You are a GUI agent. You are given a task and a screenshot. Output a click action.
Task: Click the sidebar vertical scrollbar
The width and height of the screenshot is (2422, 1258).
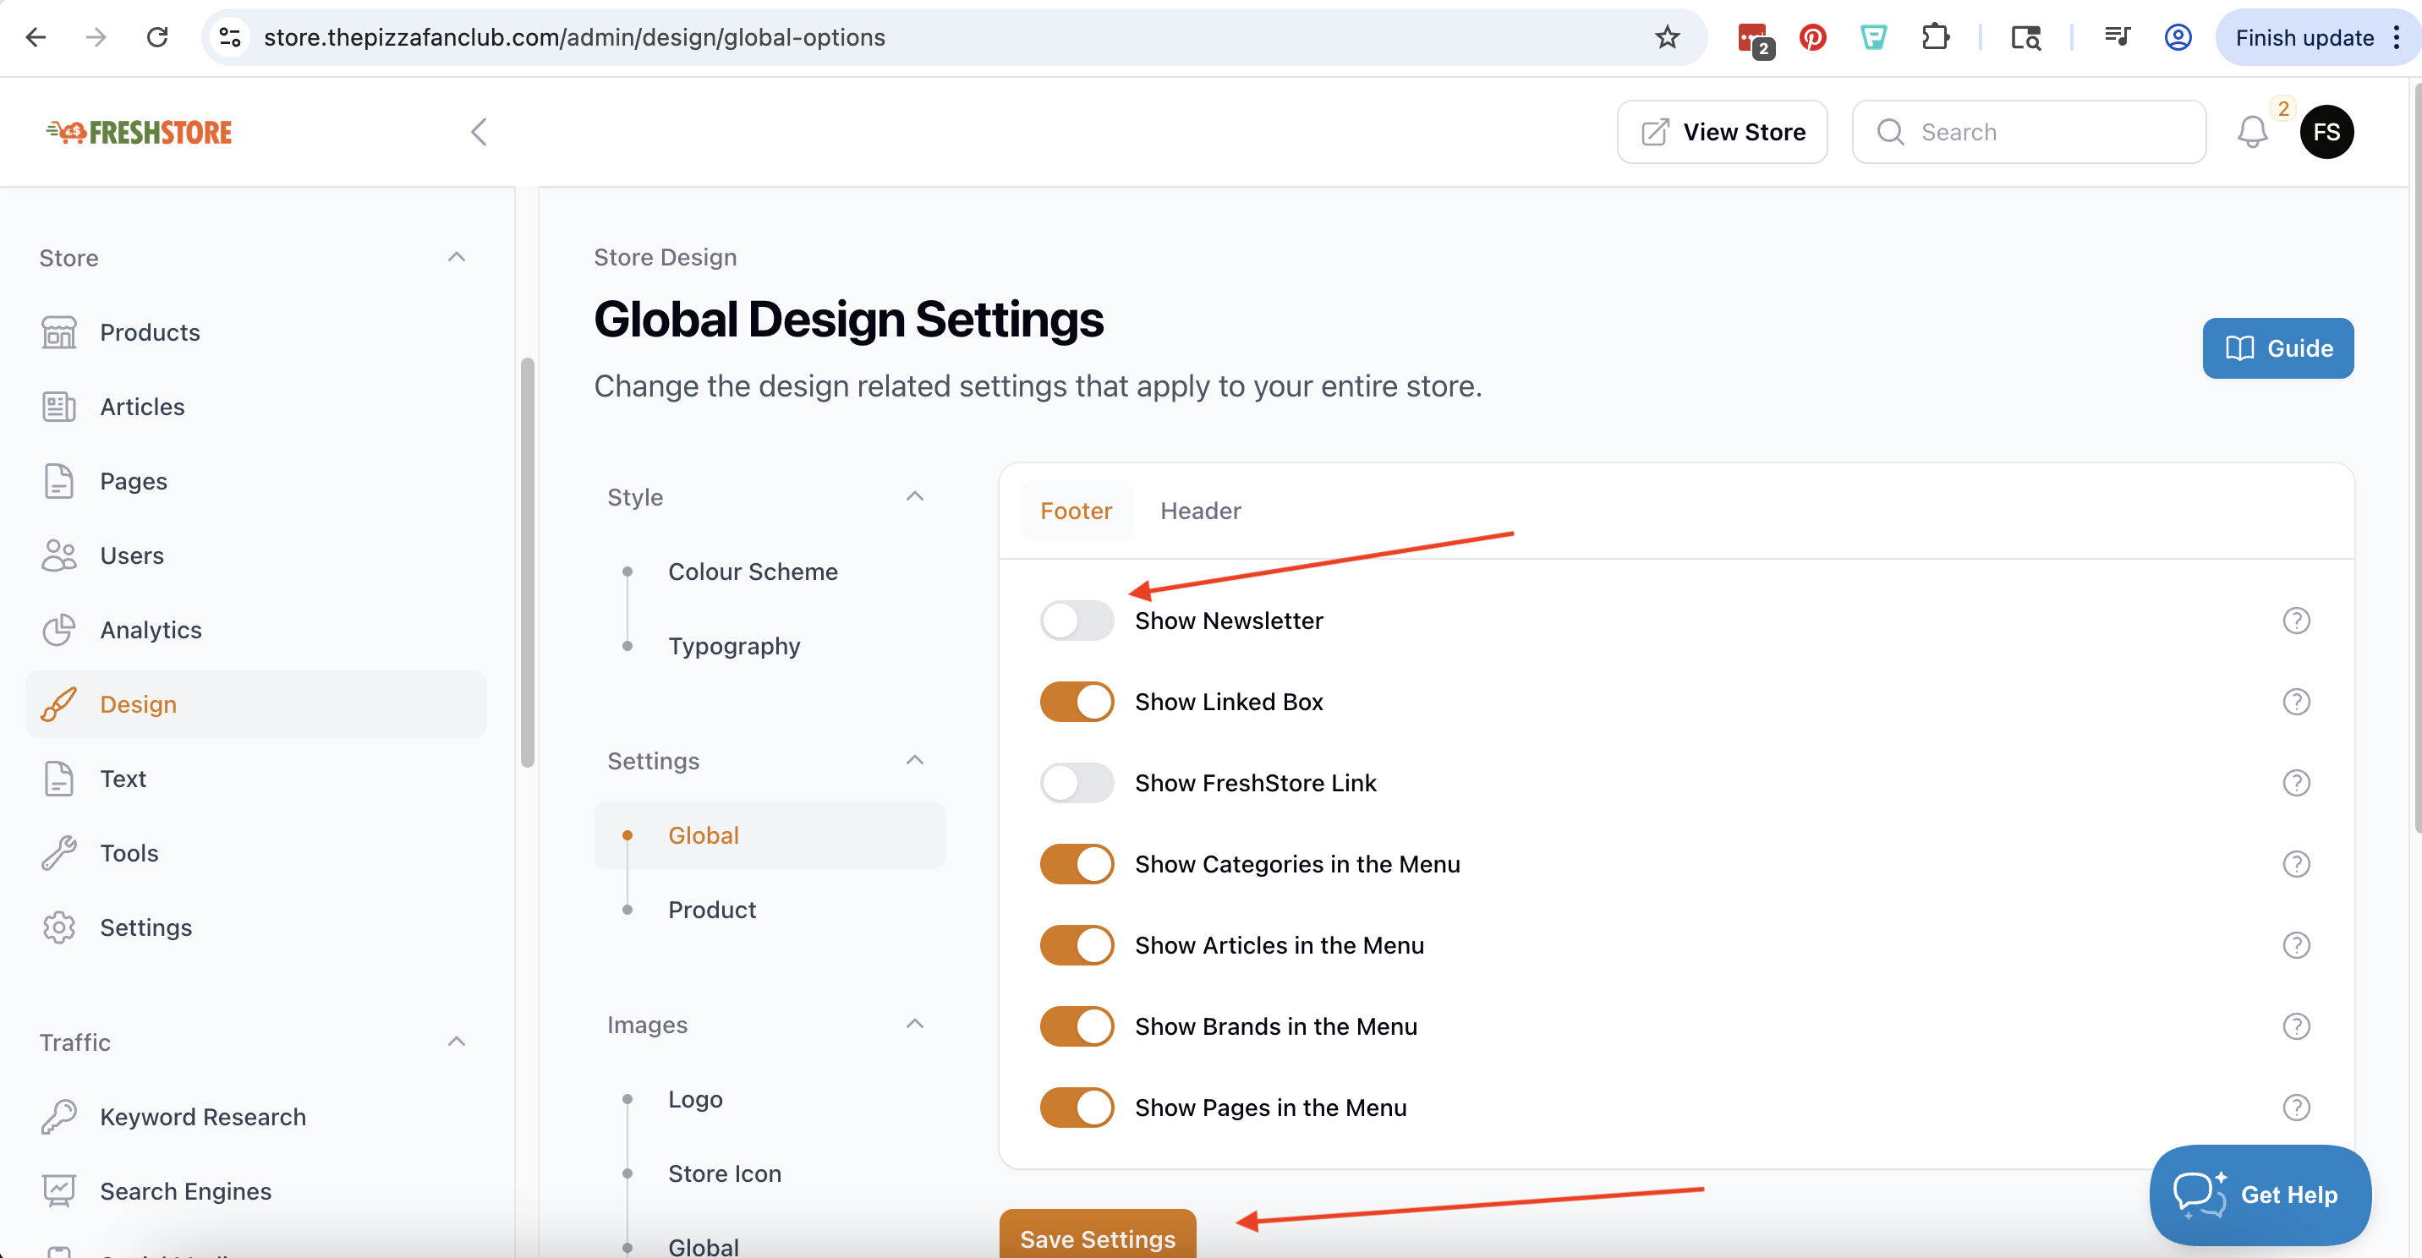click(x=528, y=564)
